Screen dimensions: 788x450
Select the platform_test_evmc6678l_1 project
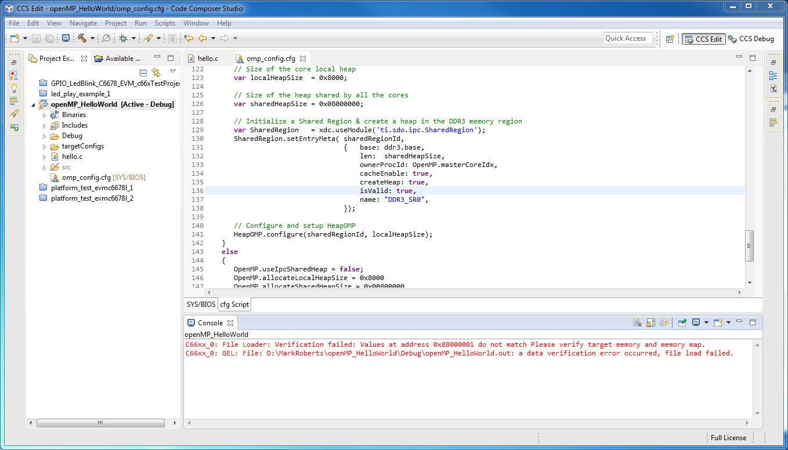tap(86, 188)
